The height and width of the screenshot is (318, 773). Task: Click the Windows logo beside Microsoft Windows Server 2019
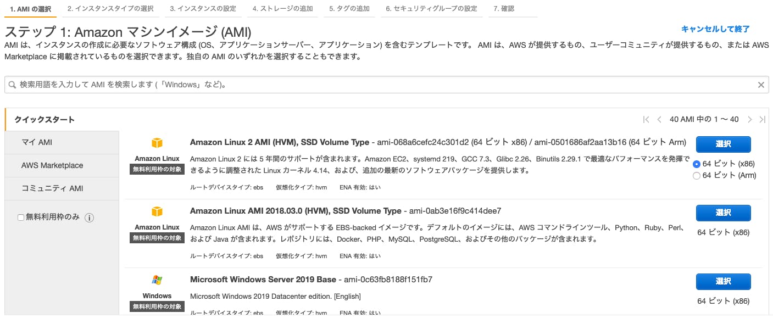pos(157,280)
